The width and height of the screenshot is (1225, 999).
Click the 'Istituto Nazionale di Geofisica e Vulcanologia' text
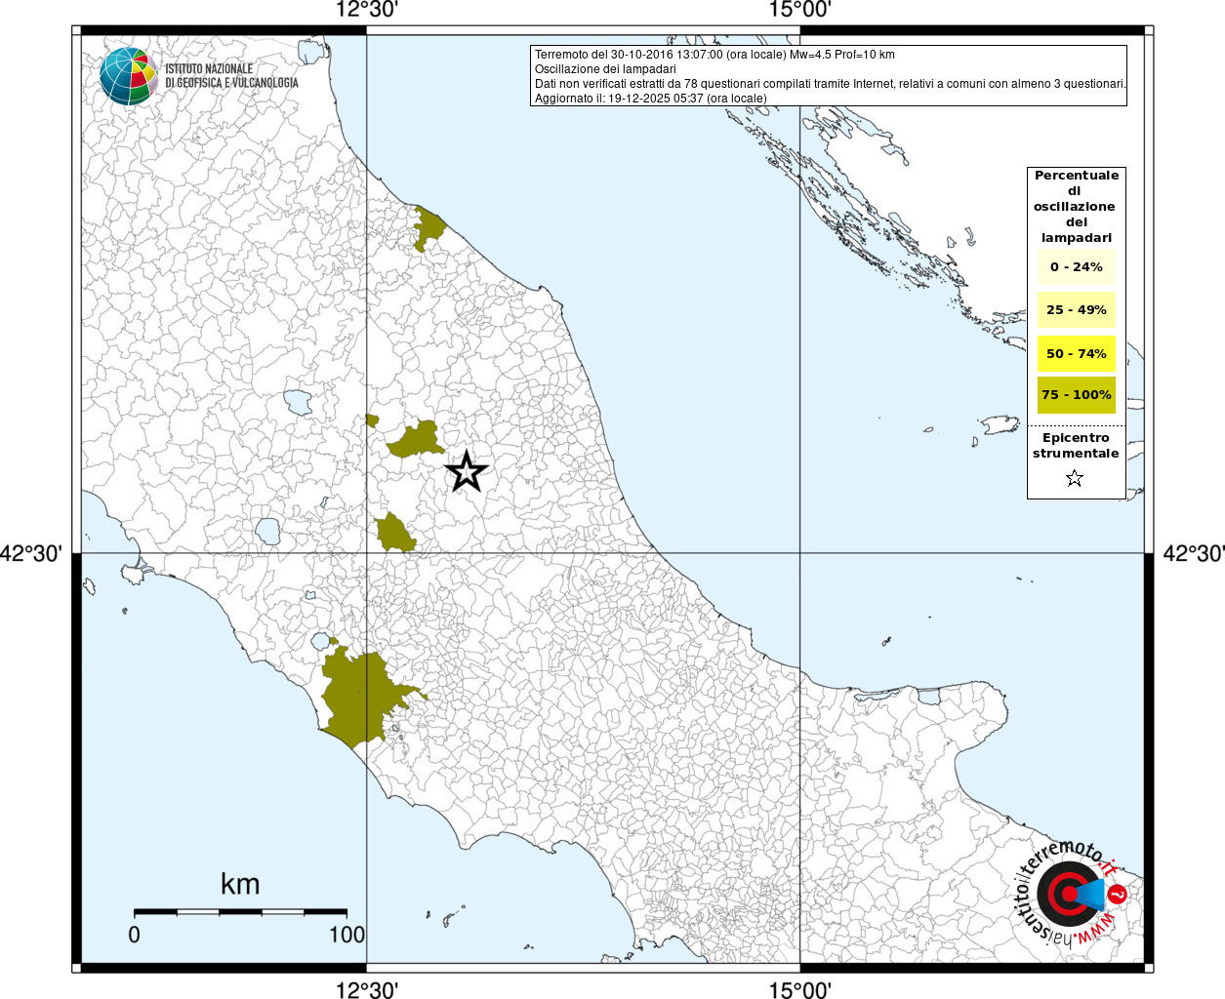click(231, 76)
